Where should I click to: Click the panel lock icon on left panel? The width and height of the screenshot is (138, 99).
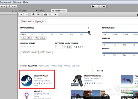click(13, 11)
